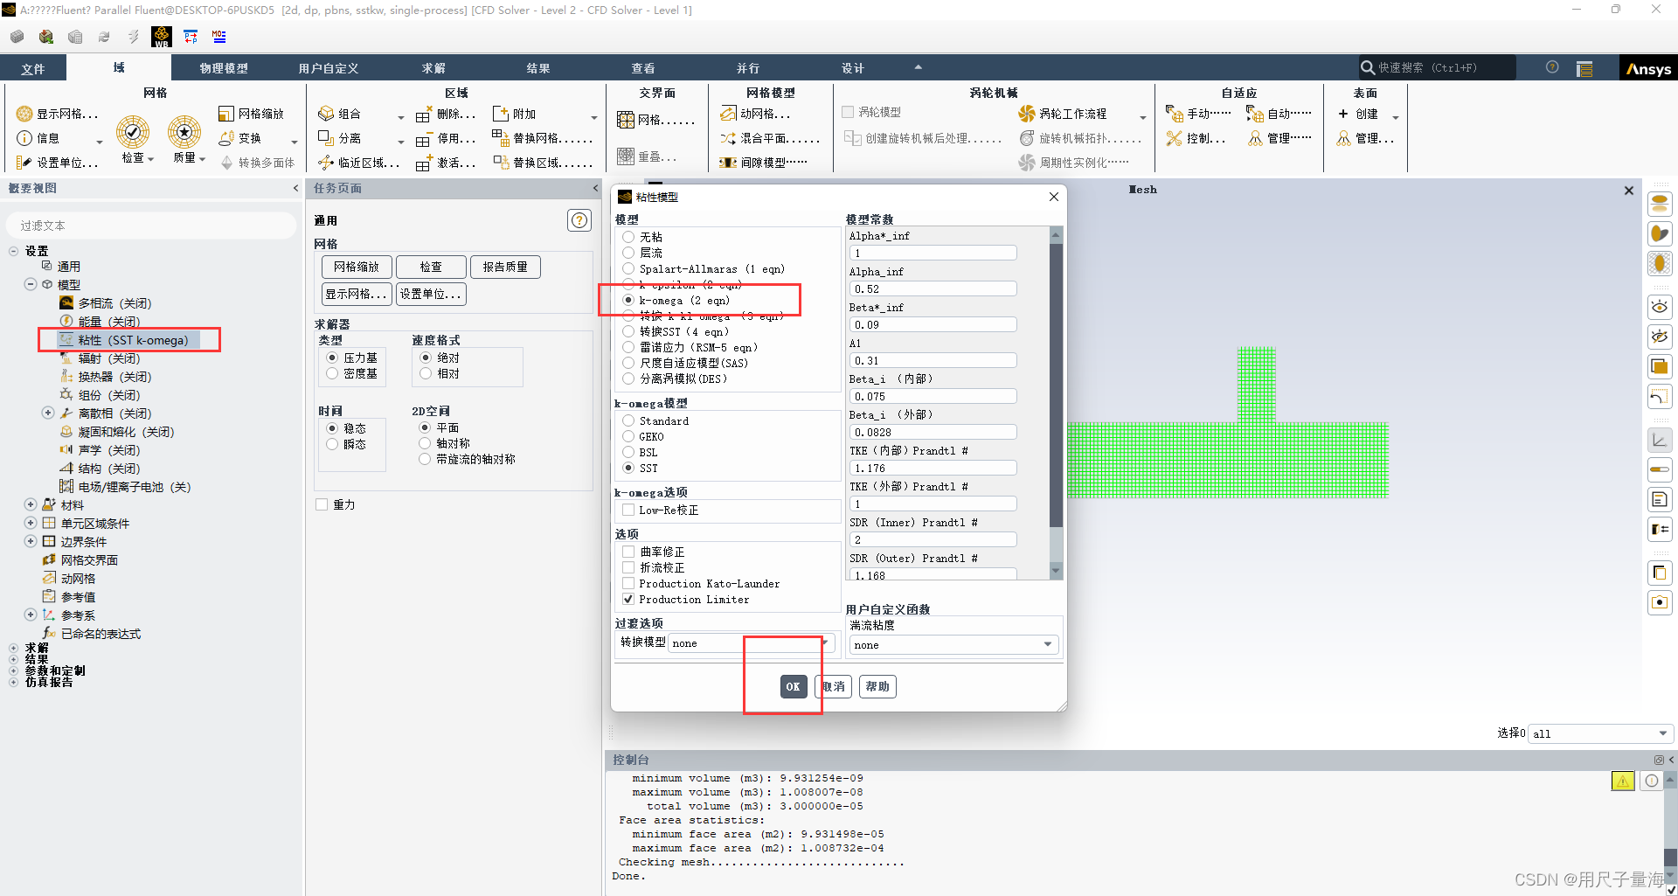
Task: Click 帮助 help in viscous model dialog
Action: [877, 686]
